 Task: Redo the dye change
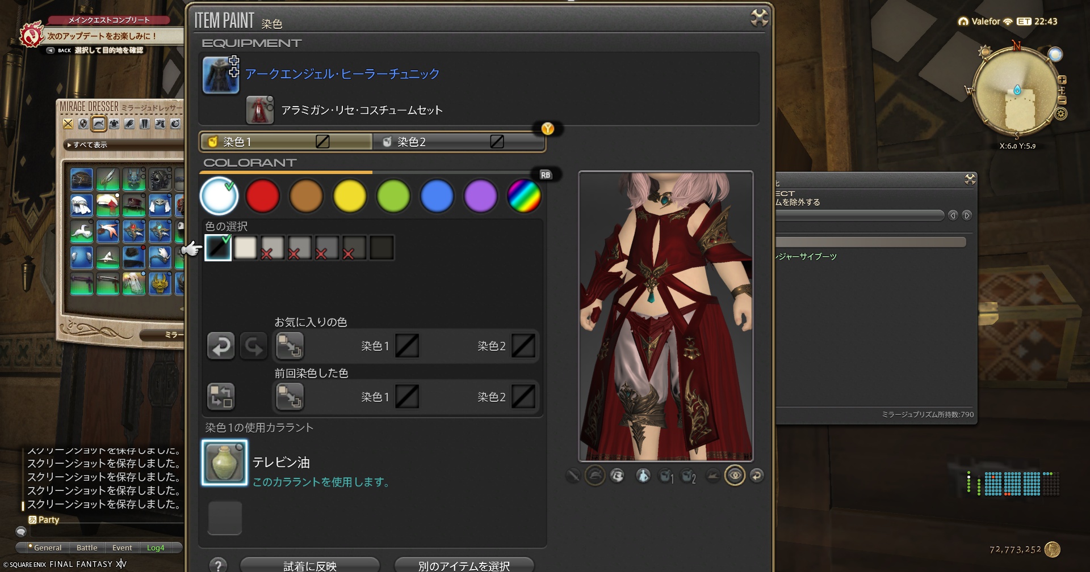pyautogui.click(x=253, y=346)
